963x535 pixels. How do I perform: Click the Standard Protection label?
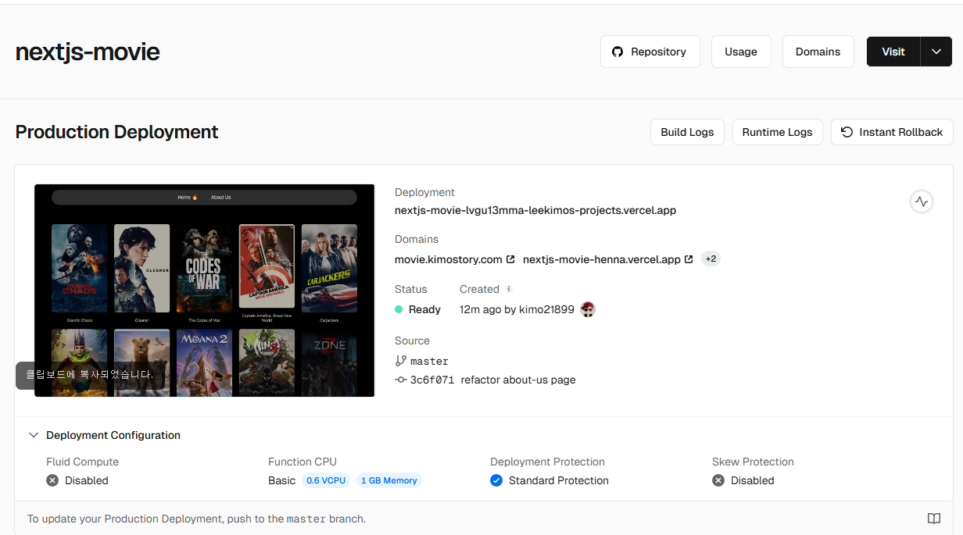tap(559, 480)
